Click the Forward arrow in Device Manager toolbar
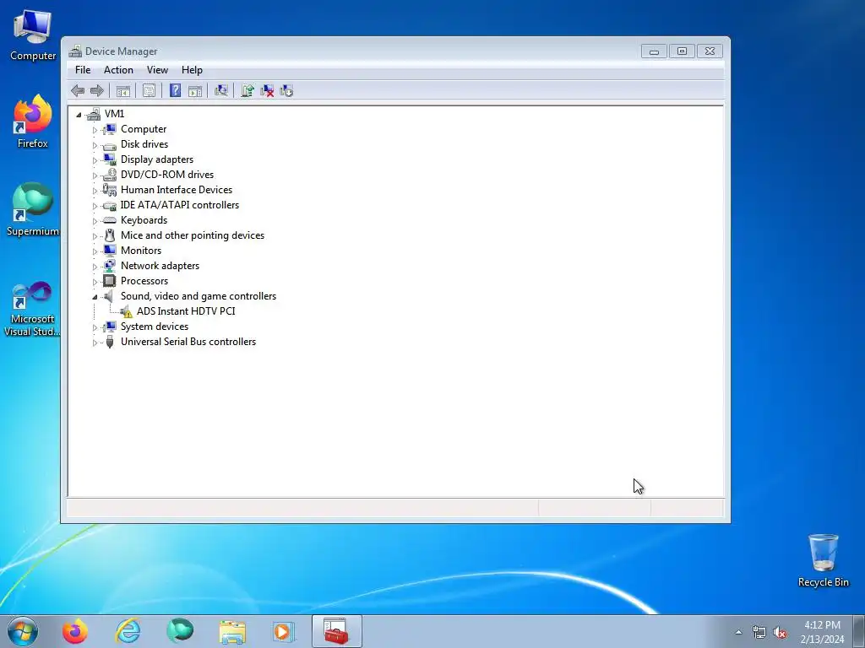 (96, 91)
